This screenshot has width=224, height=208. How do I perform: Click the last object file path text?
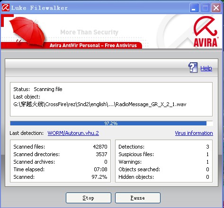pyautogui.click(x=100, y=104)
